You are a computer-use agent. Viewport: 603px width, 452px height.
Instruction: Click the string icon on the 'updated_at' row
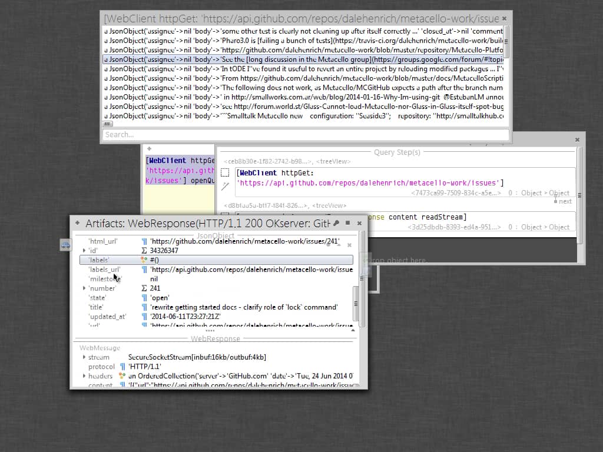pos(144,317)
